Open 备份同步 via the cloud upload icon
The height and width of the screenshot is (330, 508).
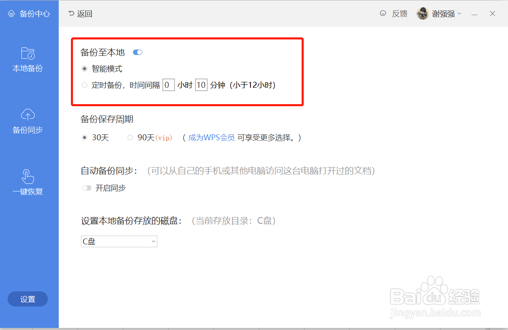(28, 114)
